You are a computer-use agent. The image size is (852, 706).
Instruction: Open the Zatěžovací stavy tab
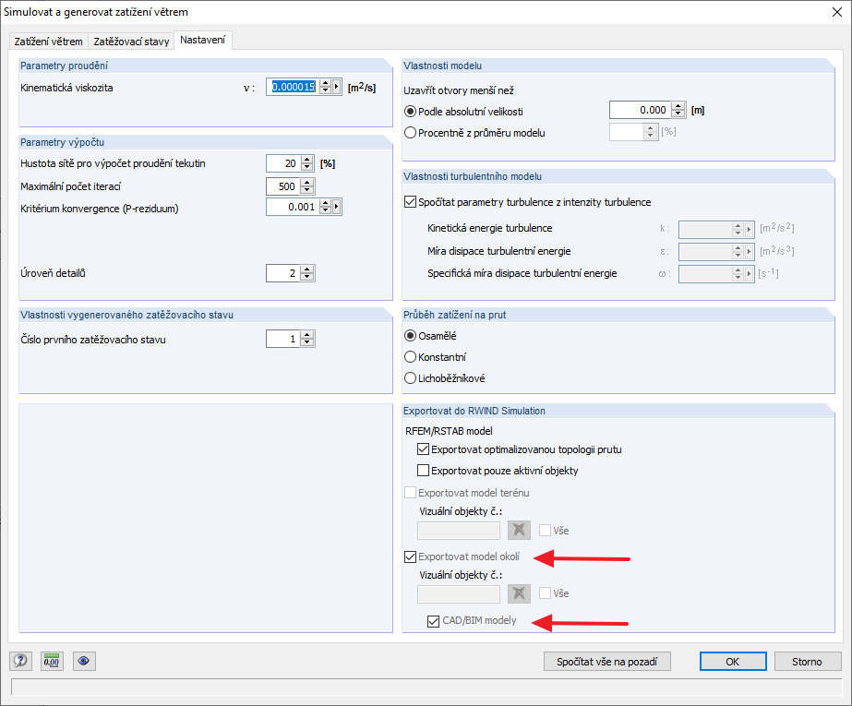(x=132, y=40)
